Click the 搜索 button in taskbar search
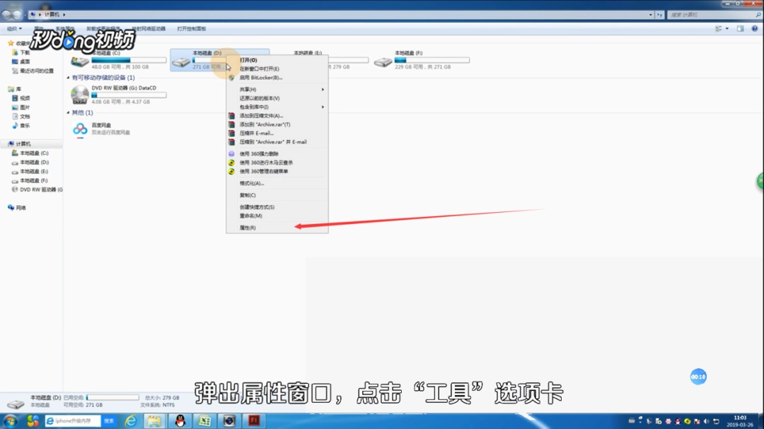The width and height of the screenshot is (764, 429). click(x=109, y=421)
